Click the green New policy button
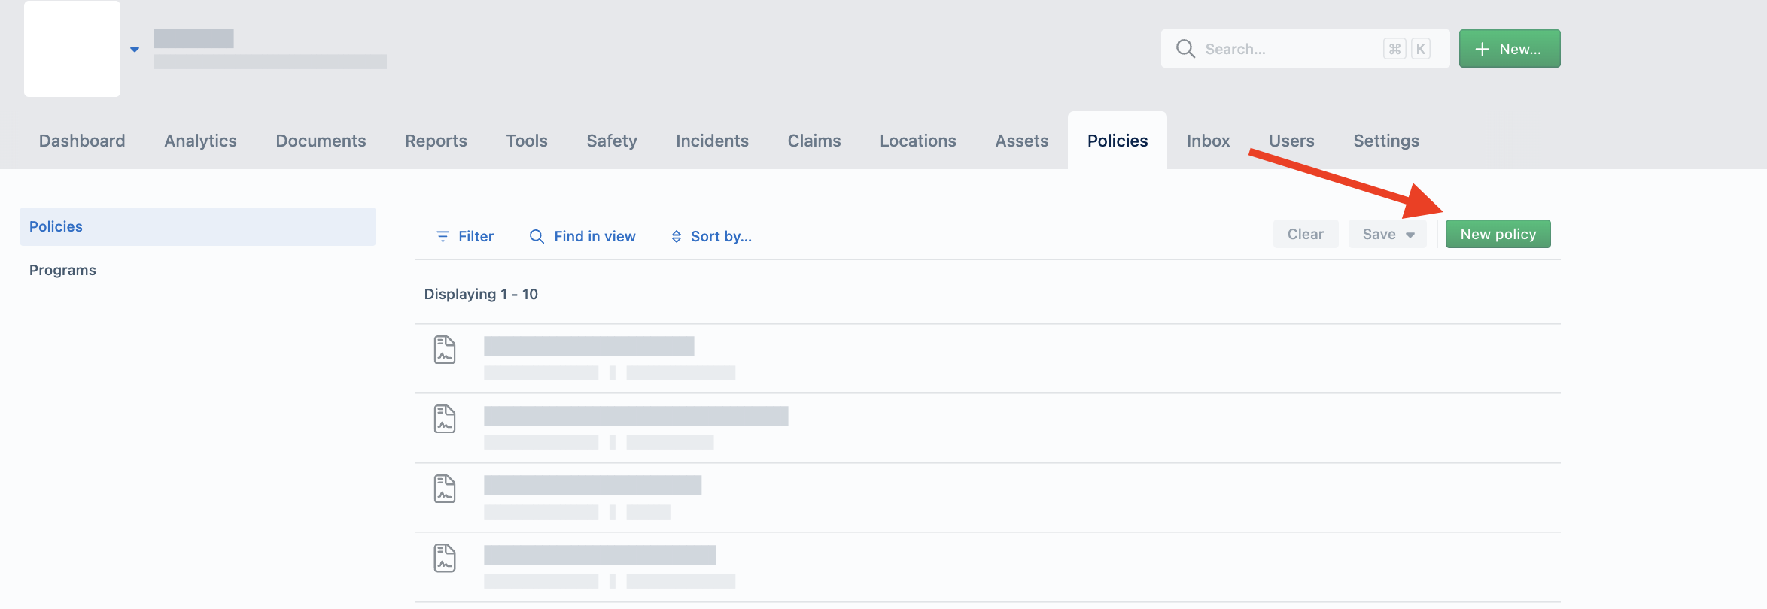 (1498, 234)
